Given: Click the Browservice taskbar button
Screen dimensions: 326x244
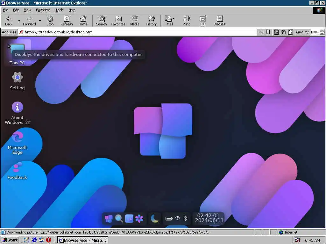Looking at the screenshot, I should [x=83, y=240].
